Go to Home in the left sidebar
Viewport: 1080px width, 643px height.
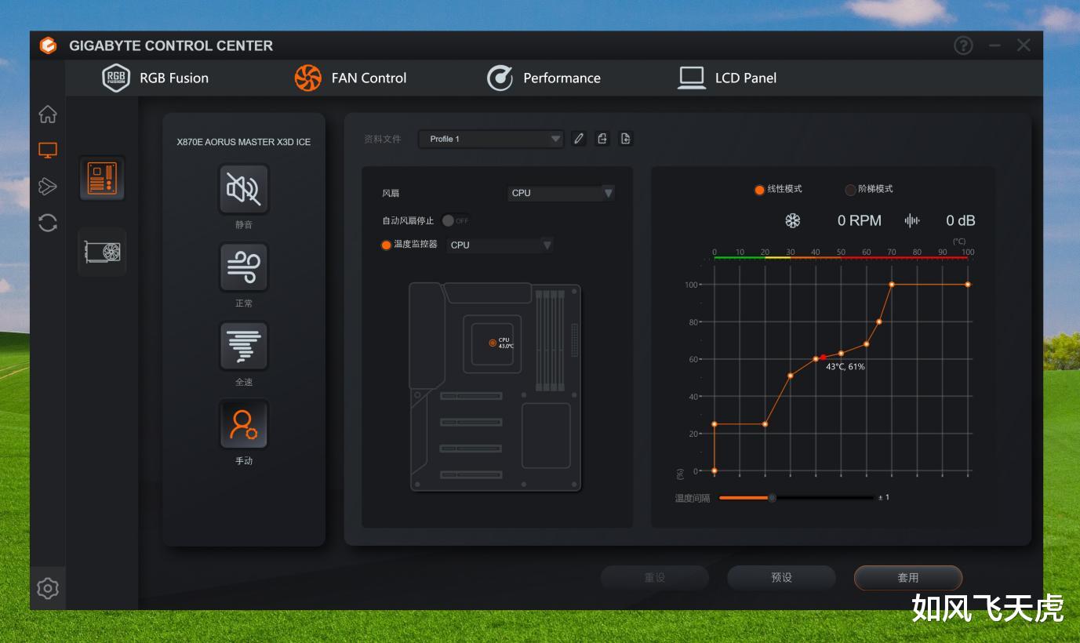48,114
